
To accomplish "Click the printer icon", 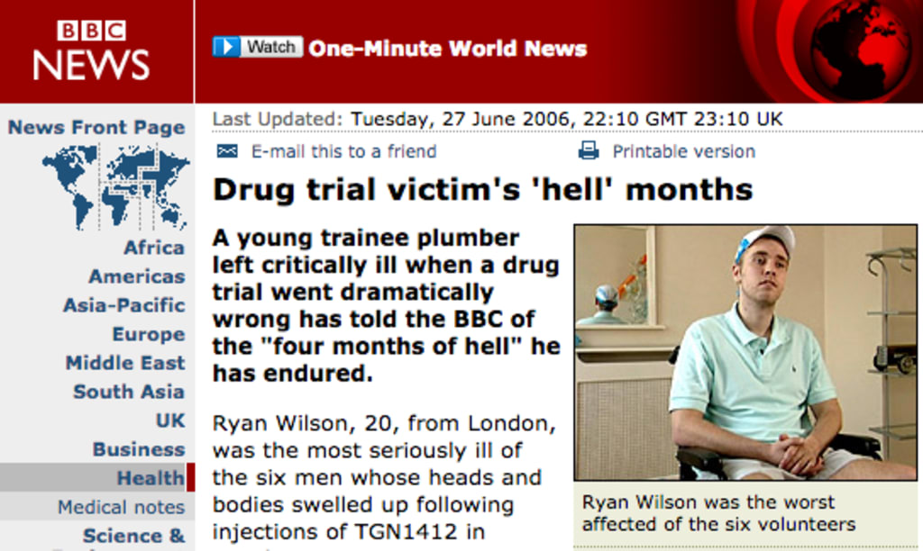I will [588, 151].
